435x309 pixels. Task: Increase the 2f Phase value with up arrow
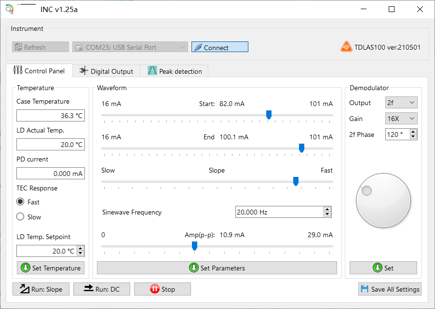click(x=413, y=132)
